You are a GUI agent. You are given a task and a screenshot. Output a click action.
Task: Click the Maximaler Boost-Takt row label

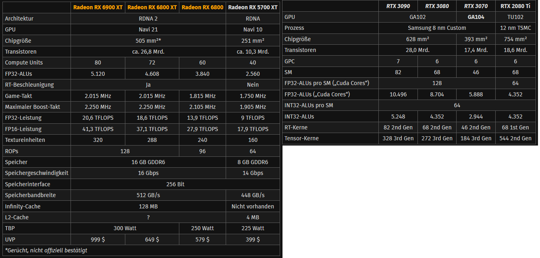(33, 107)
